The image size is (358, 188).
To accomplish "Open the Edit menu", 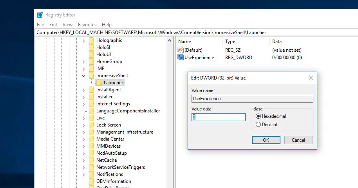I will point(53,25).
